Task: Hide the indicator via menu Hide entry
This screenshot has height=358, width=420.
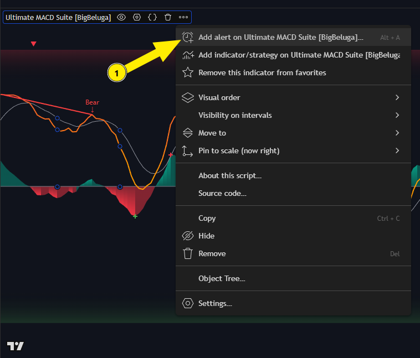Action: (x=206, y=236)
